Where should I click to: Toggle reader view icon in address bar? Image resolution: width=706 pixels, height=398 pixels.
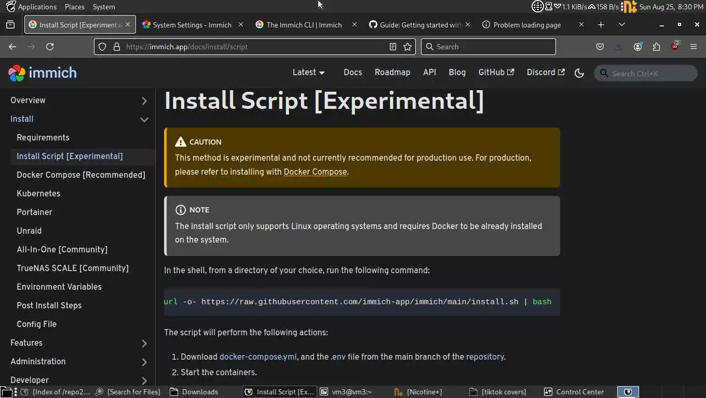[393, 47]
